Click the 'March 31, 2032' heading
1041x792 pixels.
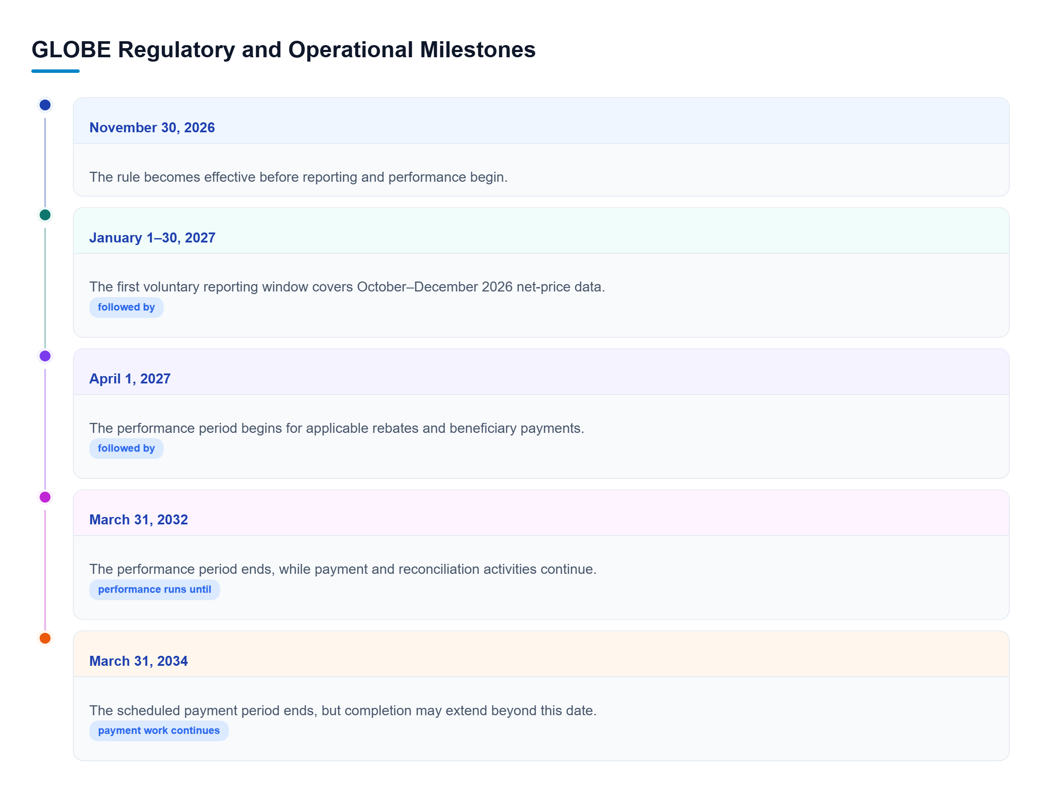tap(139, 520)
